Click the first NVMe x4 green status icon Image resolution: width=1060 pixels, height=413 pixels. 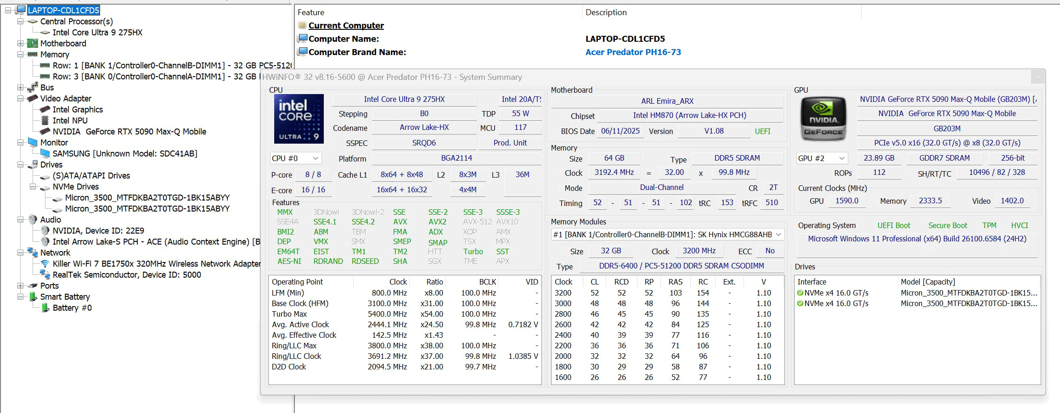(801, 293)
